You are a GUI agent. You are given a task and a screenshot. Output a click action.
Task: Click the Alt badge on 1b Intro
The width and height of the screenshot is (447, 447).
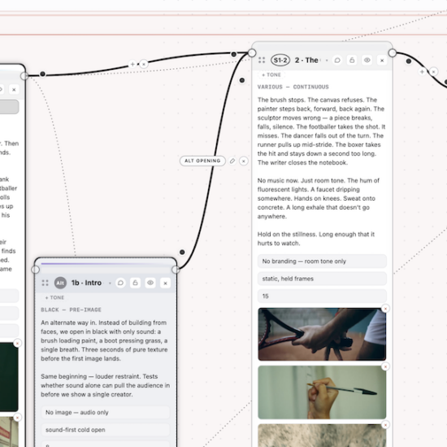60,283
